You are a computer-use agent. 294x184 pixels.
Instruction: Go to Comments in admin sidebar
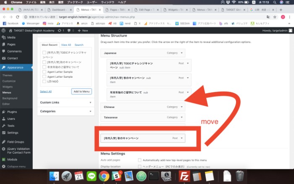(x=14, y=51)
